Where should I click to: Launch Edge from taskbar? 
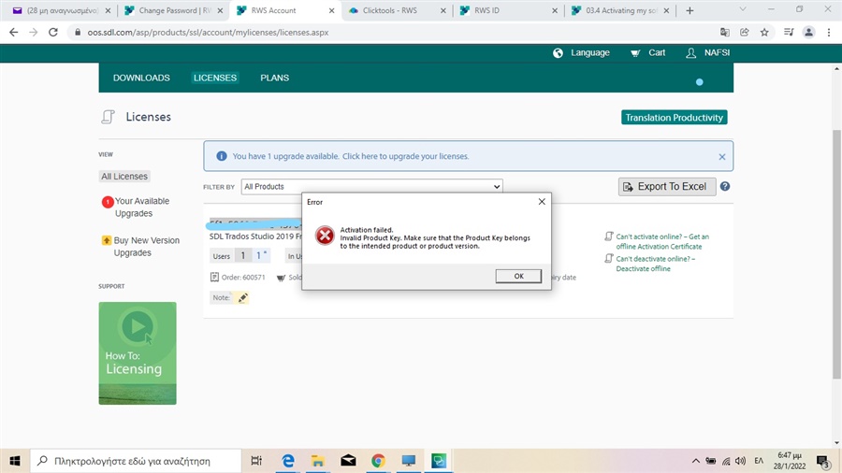tap(288, 461)
